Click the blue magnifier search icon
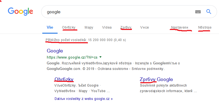This screenshot has width=219, height=106. pos(209,12)
